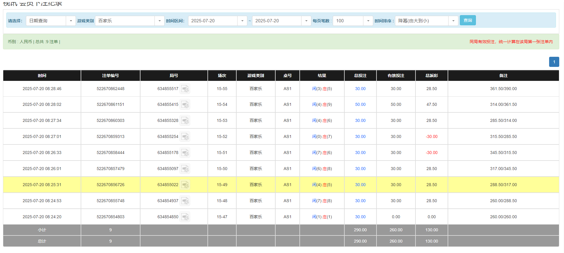Change the rows per page 100 dropdown

click(368, 21)
